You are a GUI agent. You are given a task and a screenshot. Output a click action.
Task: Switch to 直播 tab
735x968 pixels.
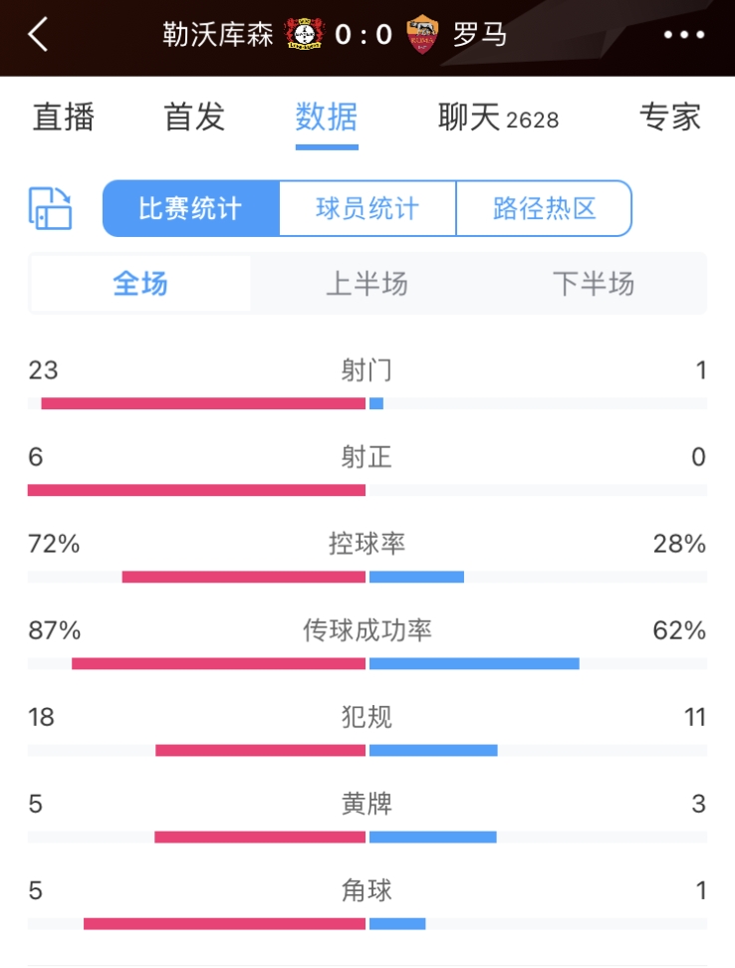pos(64,118)
